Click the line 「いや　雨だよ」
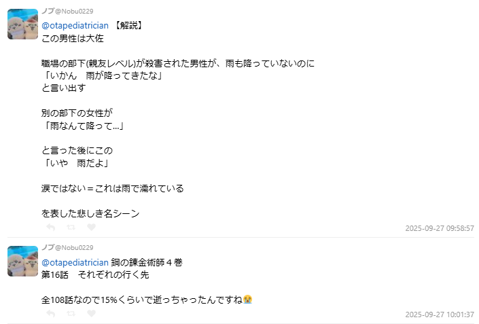 coord(76,163)
